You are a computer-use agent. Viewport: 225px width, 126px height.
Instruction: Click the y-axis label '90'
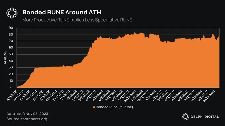(11, 28)
